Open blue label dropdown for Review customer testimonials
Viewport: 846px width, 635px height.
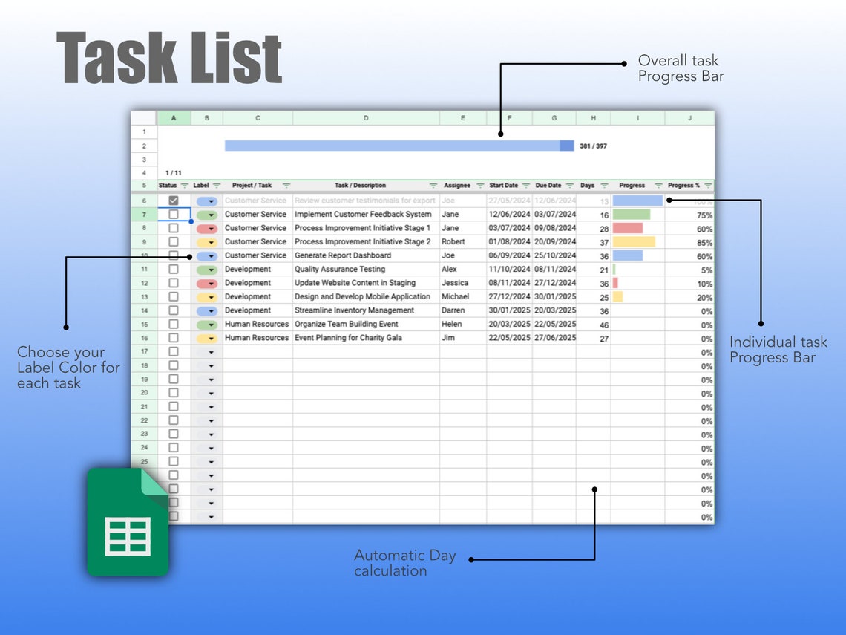pos(206,201)
